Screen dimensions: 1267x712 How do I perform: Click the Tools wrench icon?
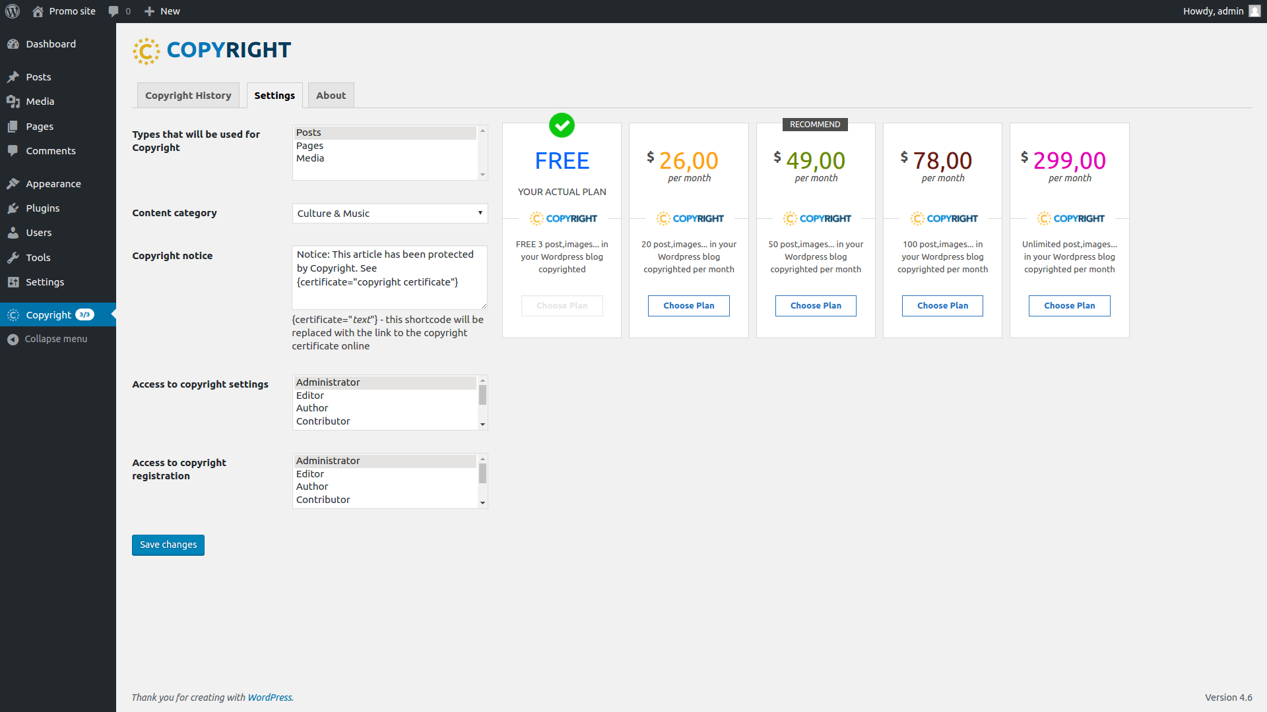(13, 258)
